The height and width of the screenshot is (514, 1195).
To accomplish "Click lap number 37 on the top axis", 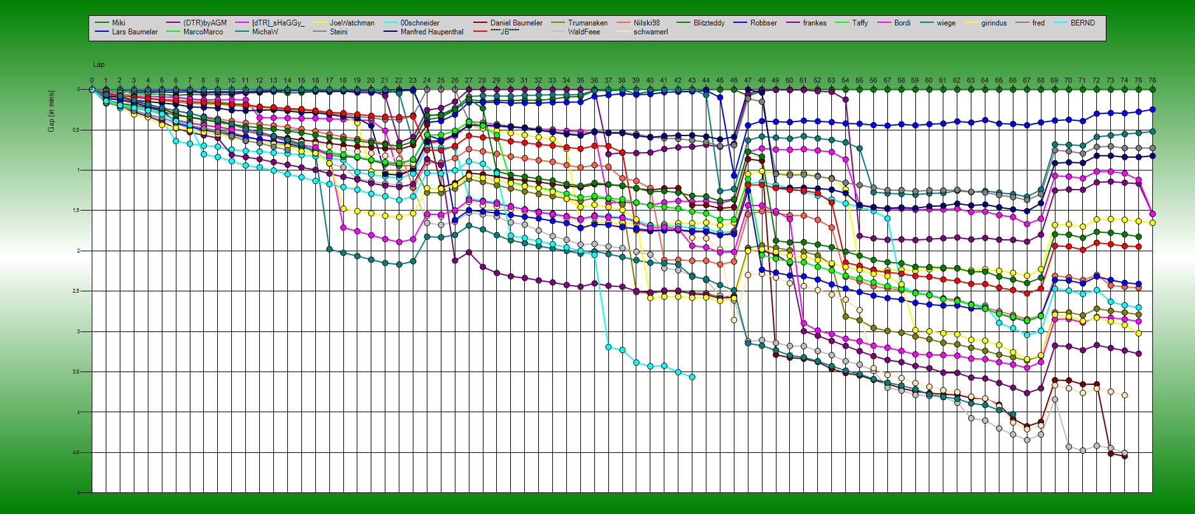I will [x=608, y=81].
